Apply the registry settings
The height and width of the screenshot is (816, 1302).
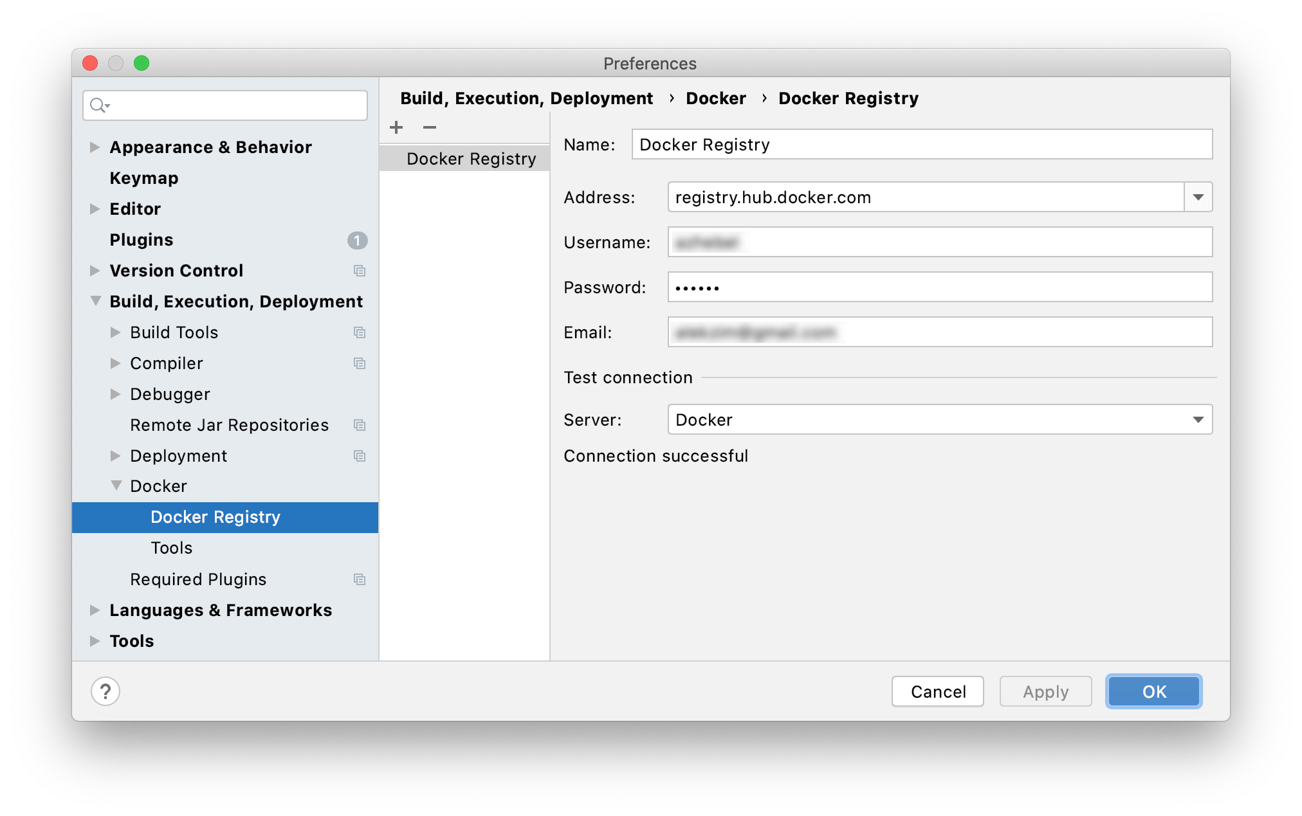pos(1045,691)
